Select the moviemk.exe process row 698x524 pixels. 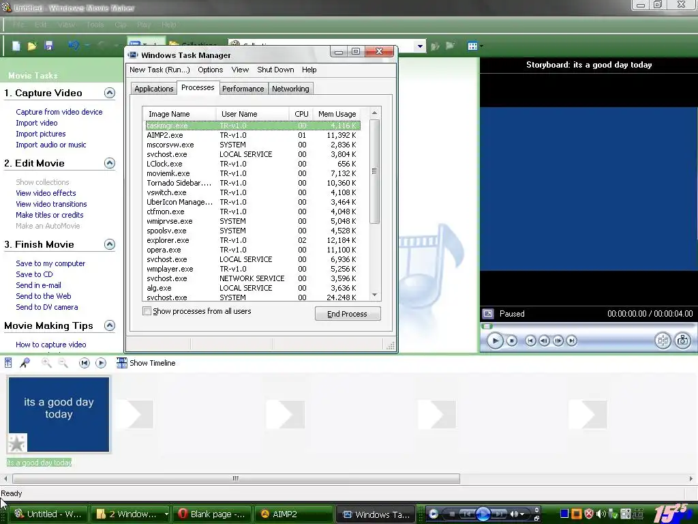tap(252, 173)
